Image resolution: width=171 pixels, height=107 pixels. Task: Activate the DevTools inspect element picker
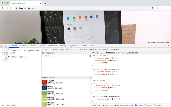2,46
